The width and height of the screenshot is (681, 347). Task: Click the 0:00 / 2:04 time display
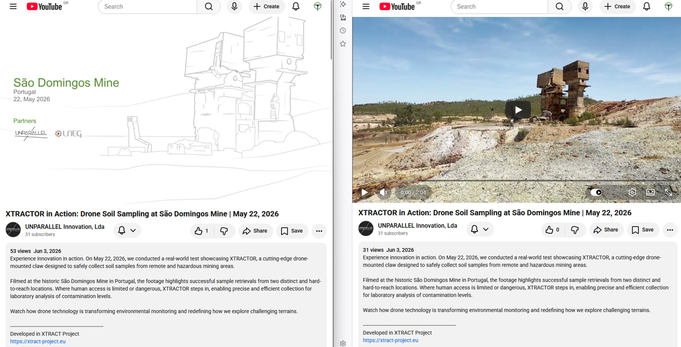[x=413, y=192]
